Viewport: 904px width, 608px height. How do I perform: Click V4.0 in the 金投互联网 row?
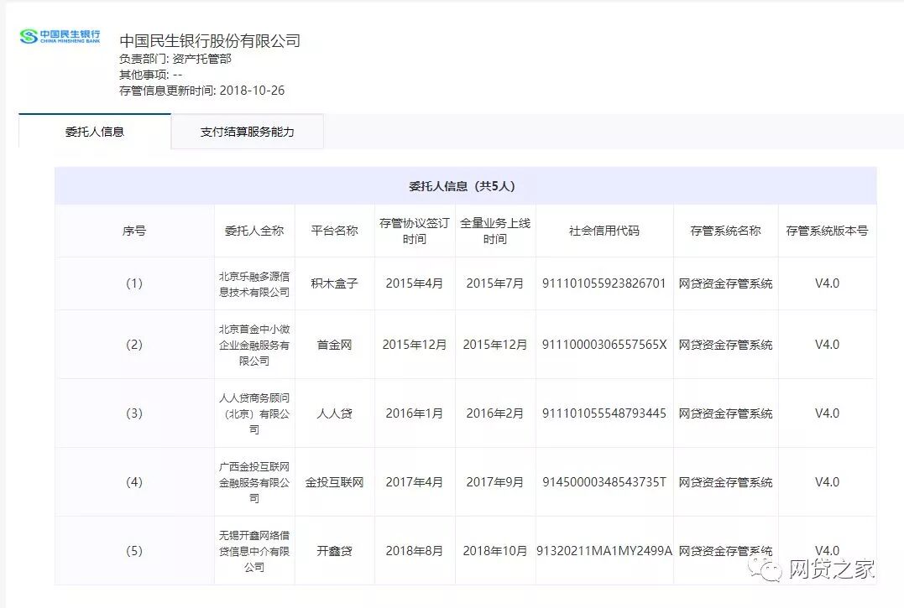coord(828,482)
